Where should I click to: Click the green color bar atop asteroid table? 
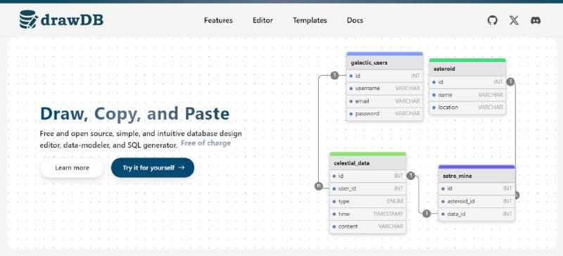pos(467,60)
